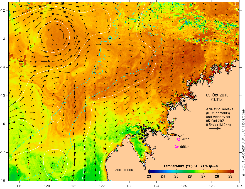Click the 0.5m/s velocity scale arrow

point(215,128)
